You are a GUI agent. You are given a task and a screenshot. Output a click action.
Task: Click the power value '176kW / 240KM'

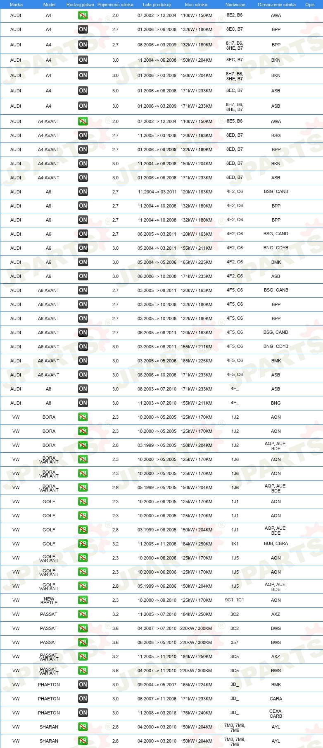click(197, 713)
